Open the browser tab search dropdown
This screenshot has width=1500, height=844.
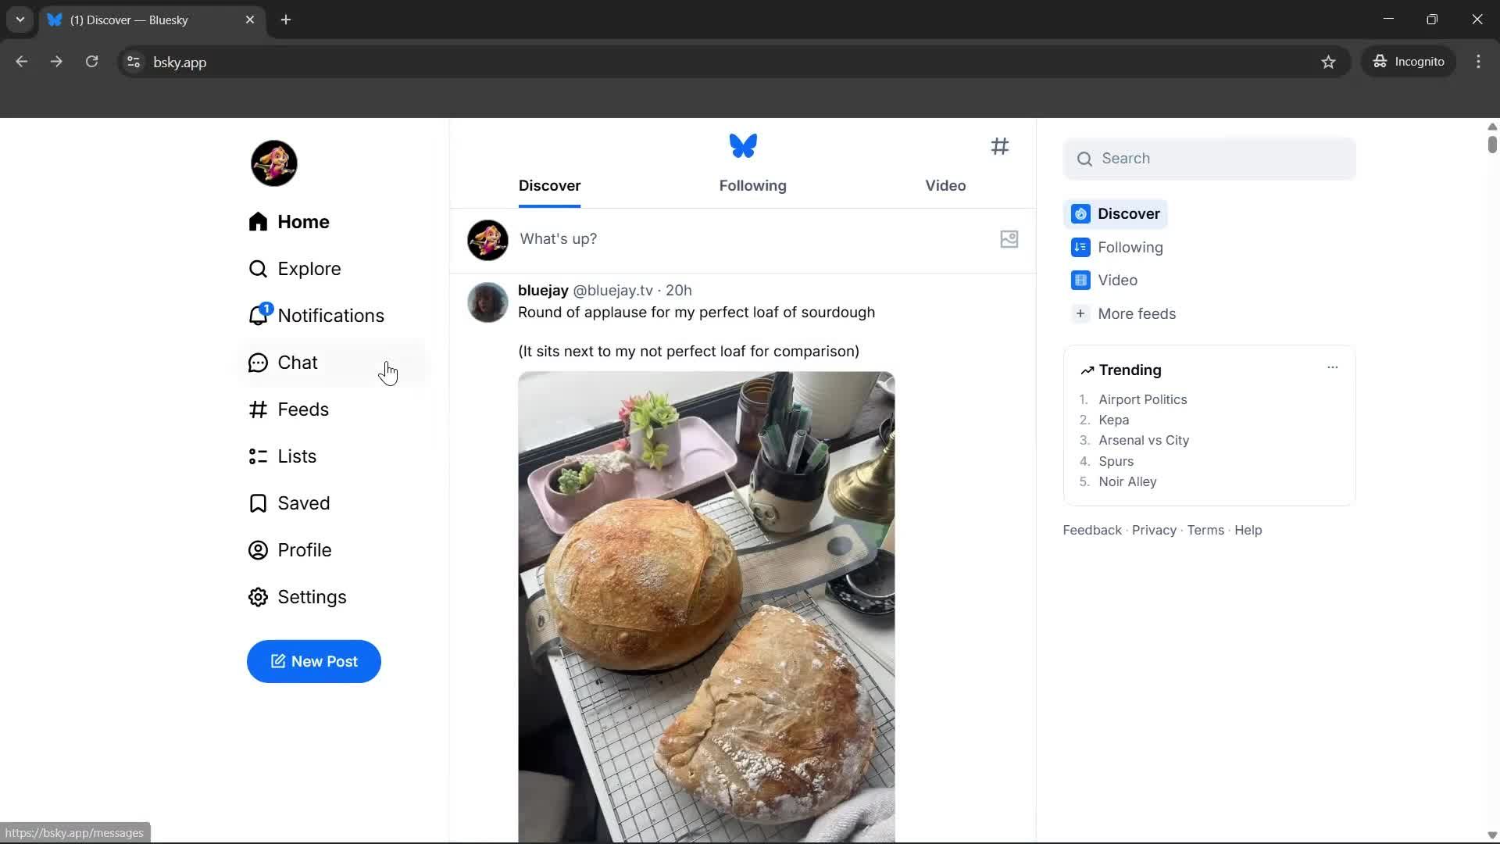coord(20,20)
